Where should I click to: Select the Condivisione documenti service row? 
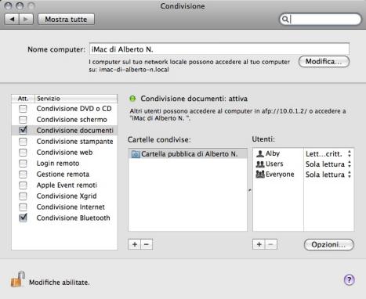[64, 130]
